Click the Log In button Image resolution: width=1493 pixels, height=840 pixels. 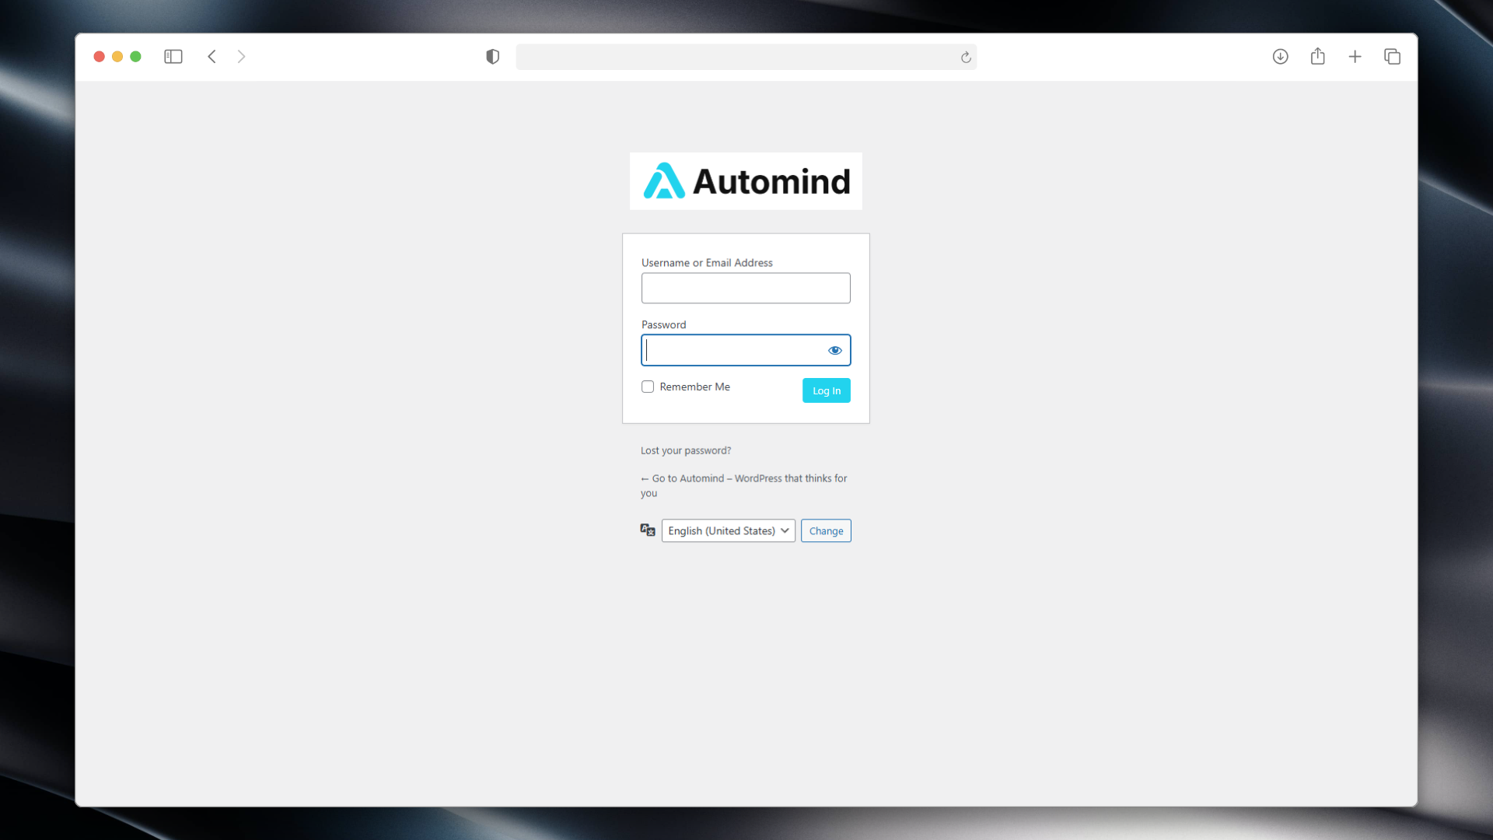coord(826,390)
